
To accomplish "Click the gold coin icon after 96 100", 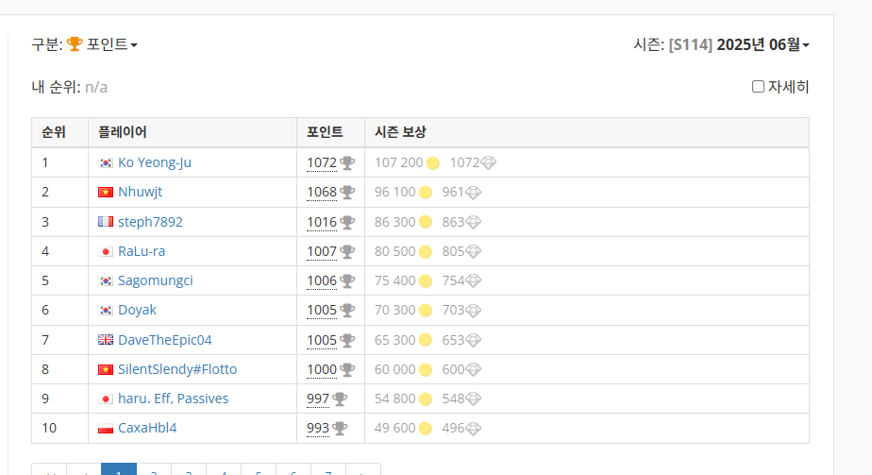I will point(426,193).
